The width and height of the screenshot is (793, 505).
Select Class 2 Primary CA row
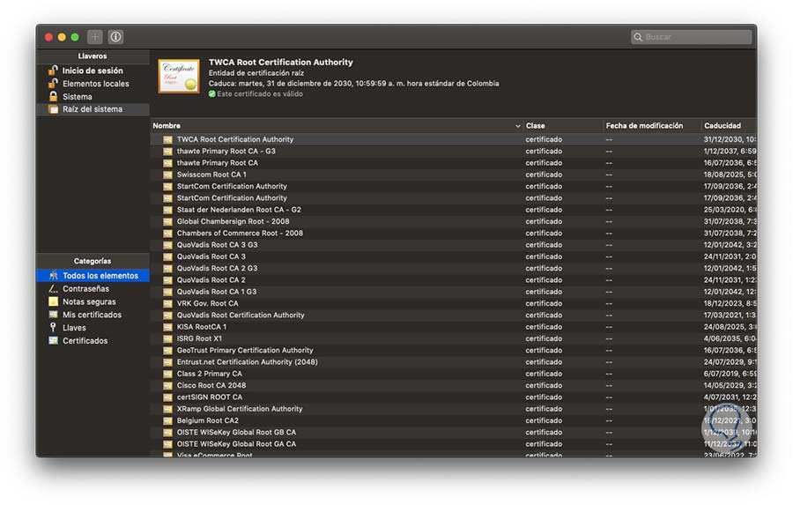click(x=454, y=374)
